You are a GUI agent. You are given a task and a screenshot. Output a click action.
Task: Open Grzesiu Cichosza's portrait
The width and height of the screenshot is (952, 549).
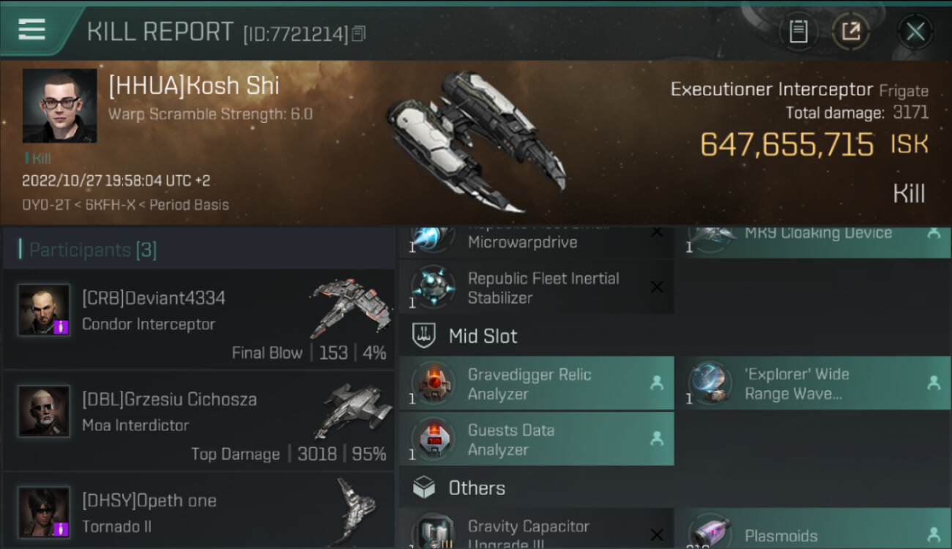pos(44,411)
